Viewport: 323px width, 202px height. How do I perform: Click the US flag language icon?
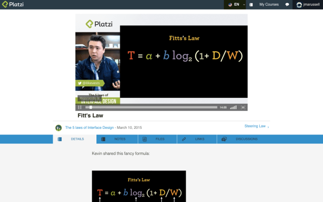click(230, 5)
